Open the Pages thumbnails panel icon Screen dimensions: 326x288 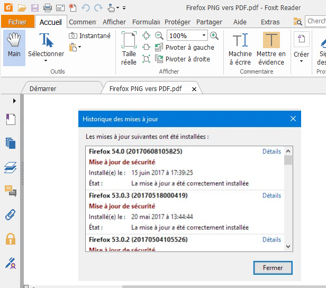(x=11, y=143)
